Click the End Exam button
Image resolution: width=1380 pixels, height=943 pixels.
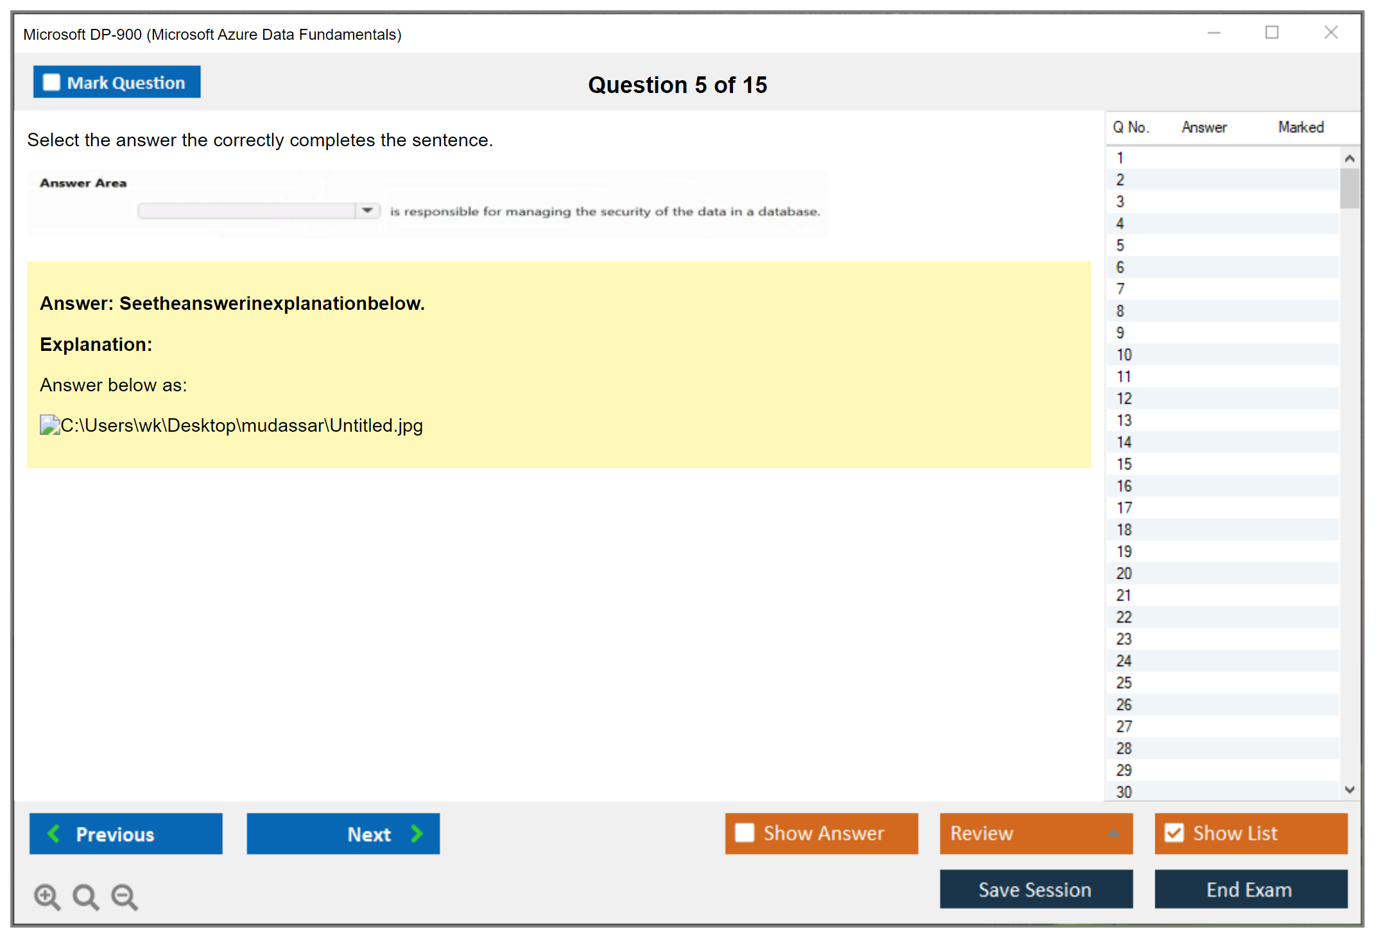(1250, 889)
